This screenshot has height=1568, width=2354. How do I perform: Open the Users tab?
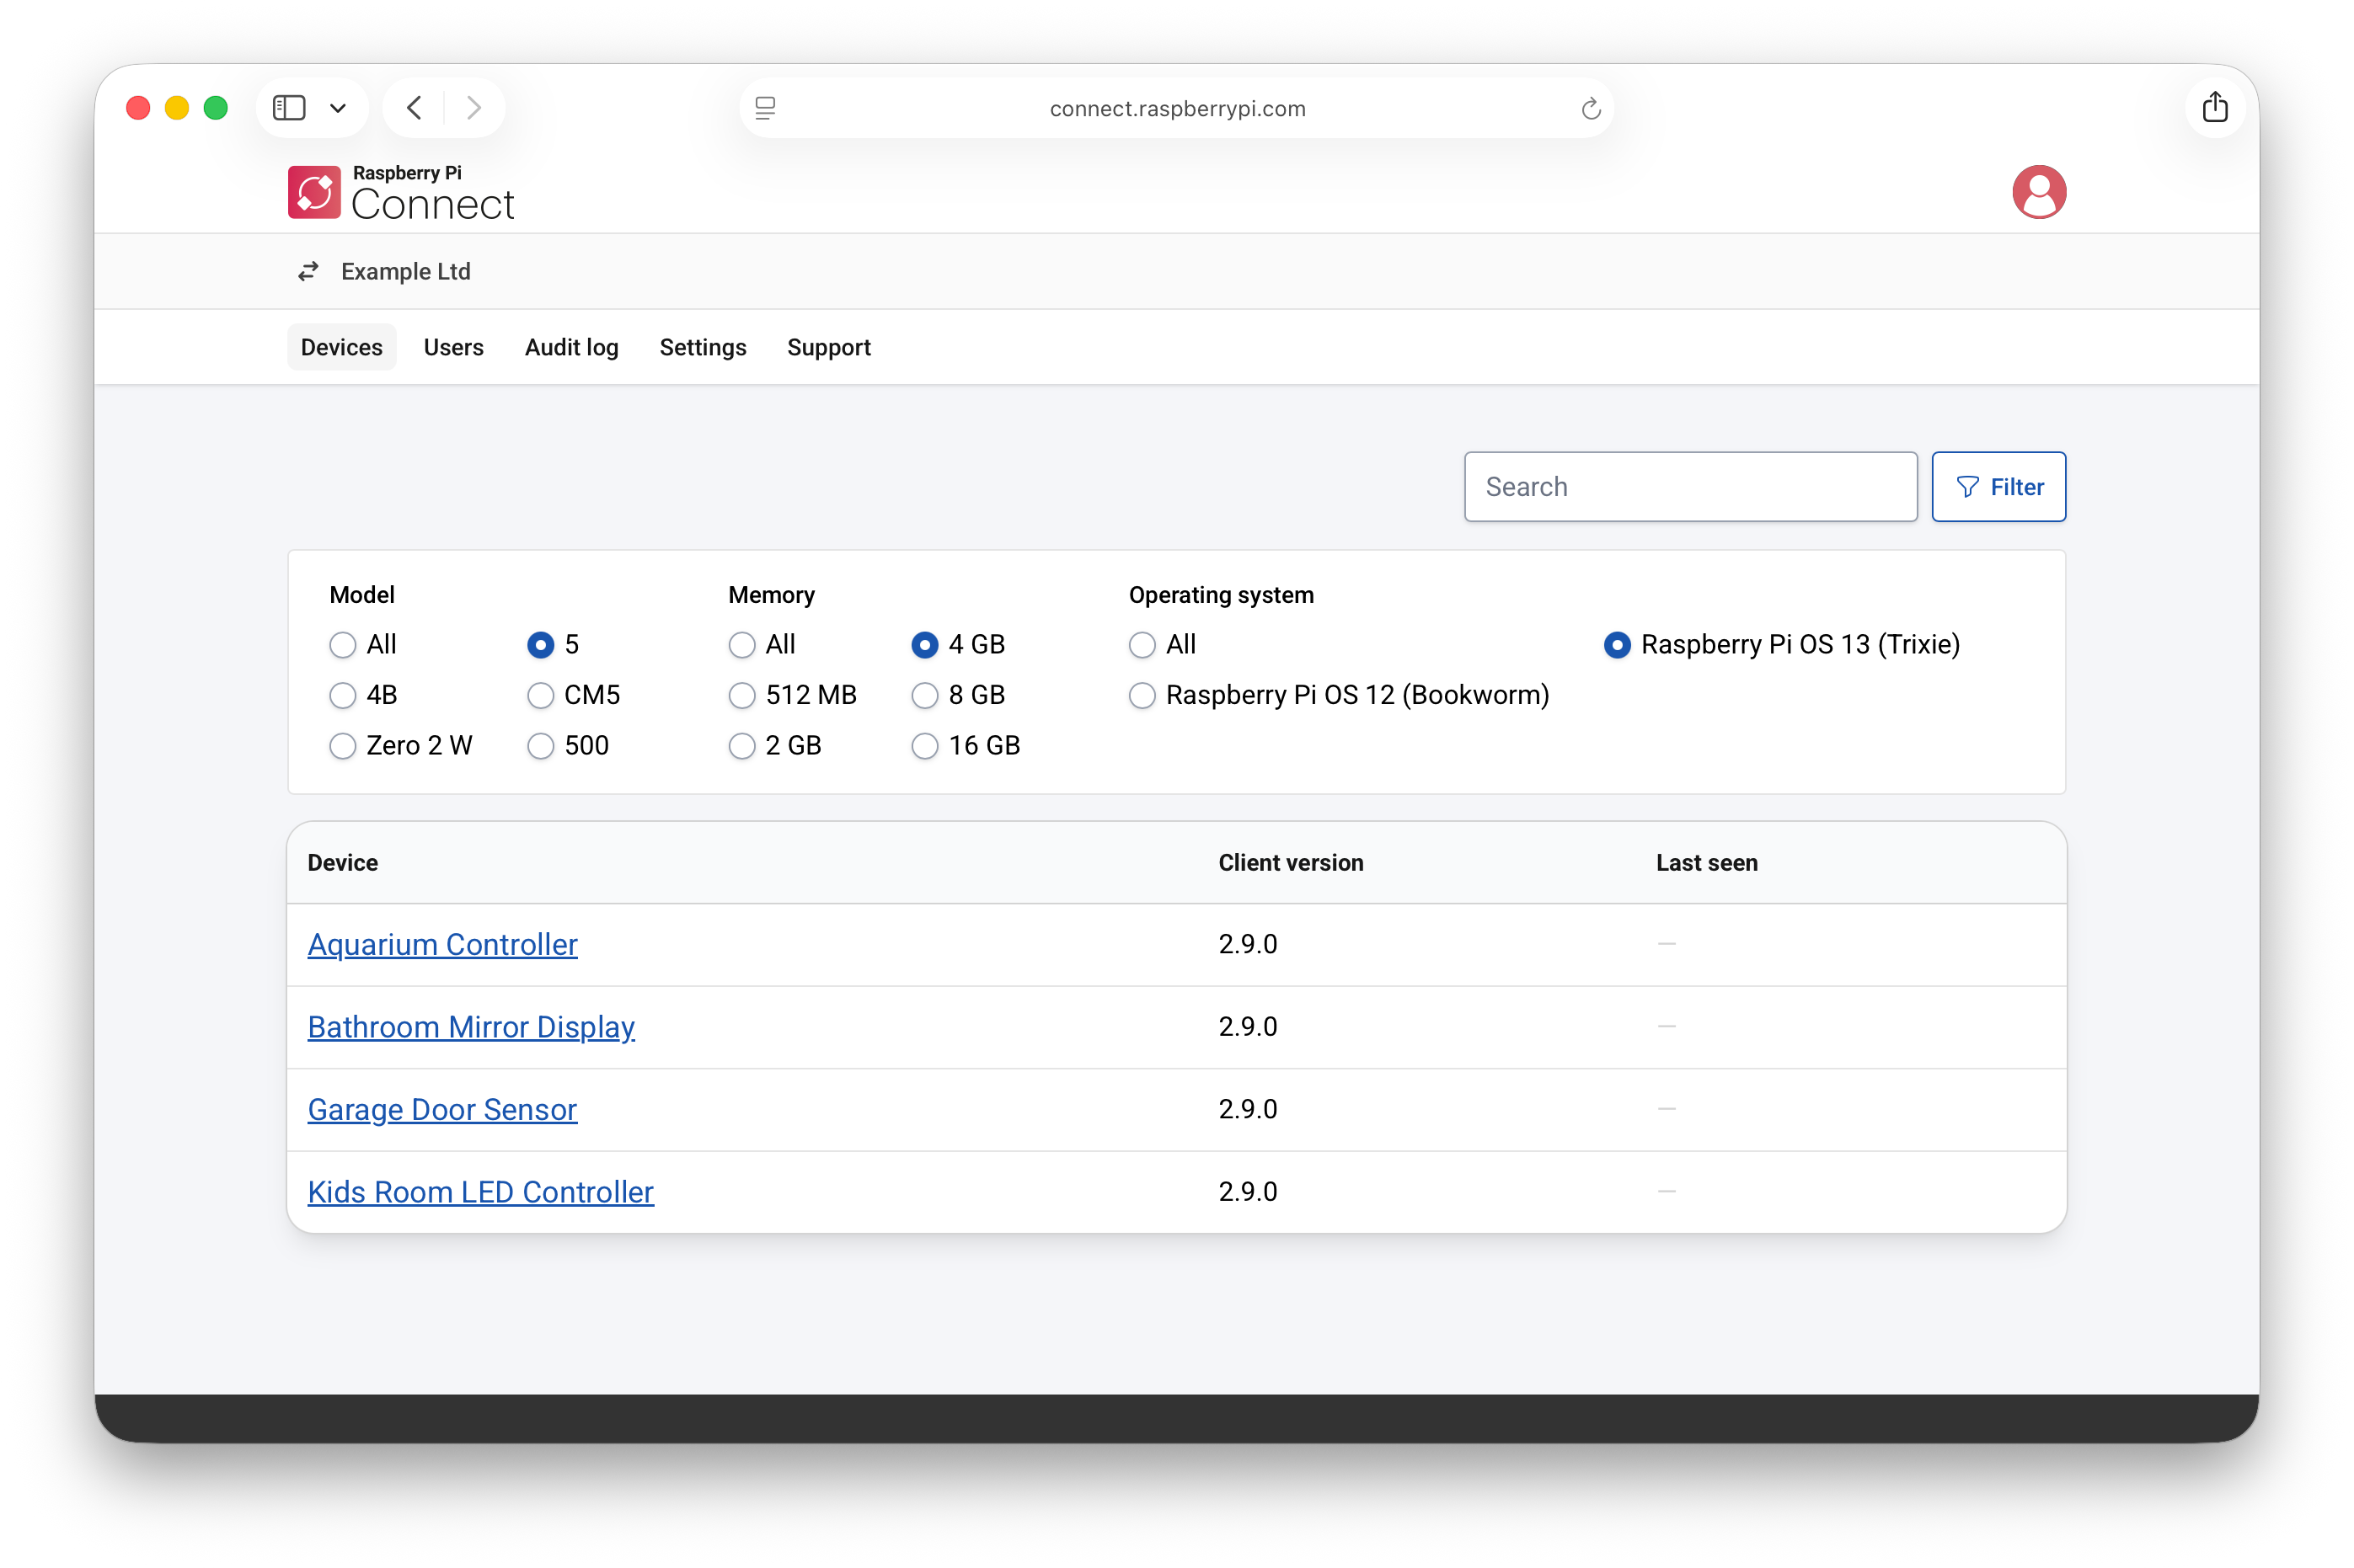453,347
